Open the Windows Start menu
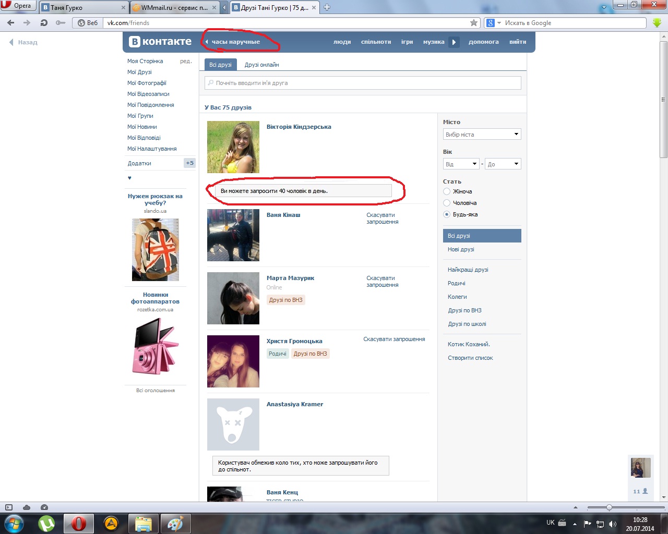 14,523
